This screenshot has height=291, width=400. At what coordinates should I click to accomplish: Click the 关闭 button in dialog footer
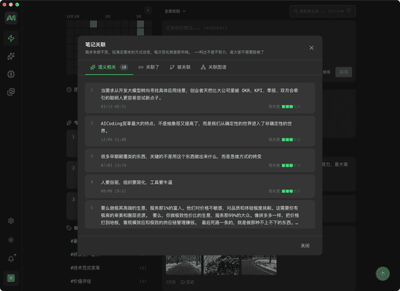tap(305, 246)
